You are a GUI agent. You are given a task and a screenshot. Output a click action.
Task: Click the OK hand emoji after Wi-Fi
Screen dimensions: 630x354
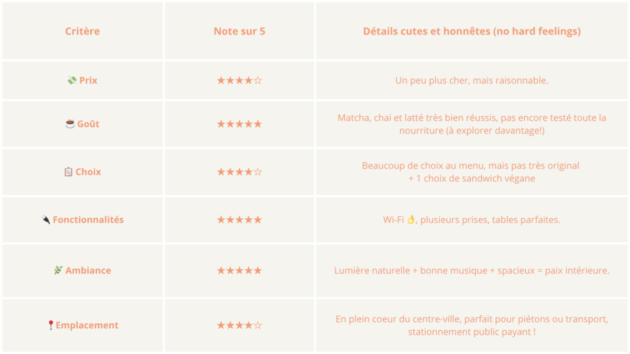(x=411, y=219)
